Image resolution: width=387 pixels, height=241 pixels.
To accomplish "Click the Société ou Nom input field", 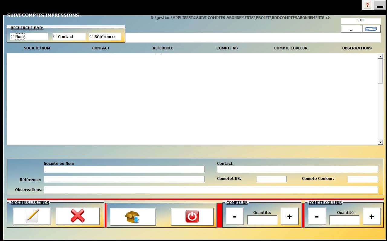I will tap(124, 169).
